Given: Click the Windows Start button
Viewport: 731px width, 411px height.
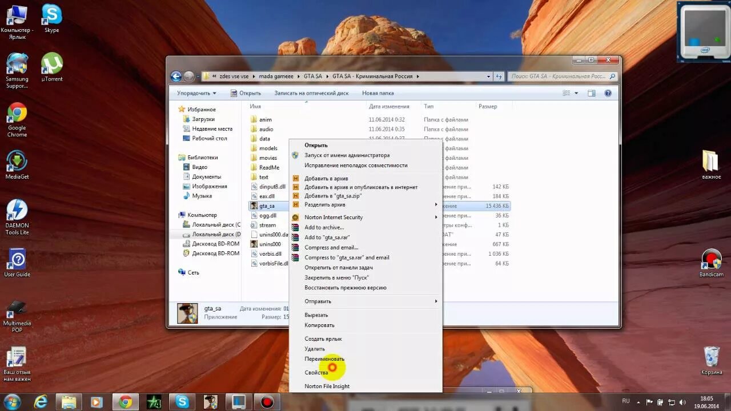Looking at the screenshot, I should pyautogui.click(x=13, y=401).
